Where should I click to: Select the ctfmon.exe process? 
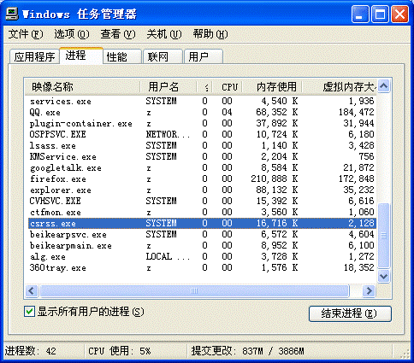tap(202, 212)
